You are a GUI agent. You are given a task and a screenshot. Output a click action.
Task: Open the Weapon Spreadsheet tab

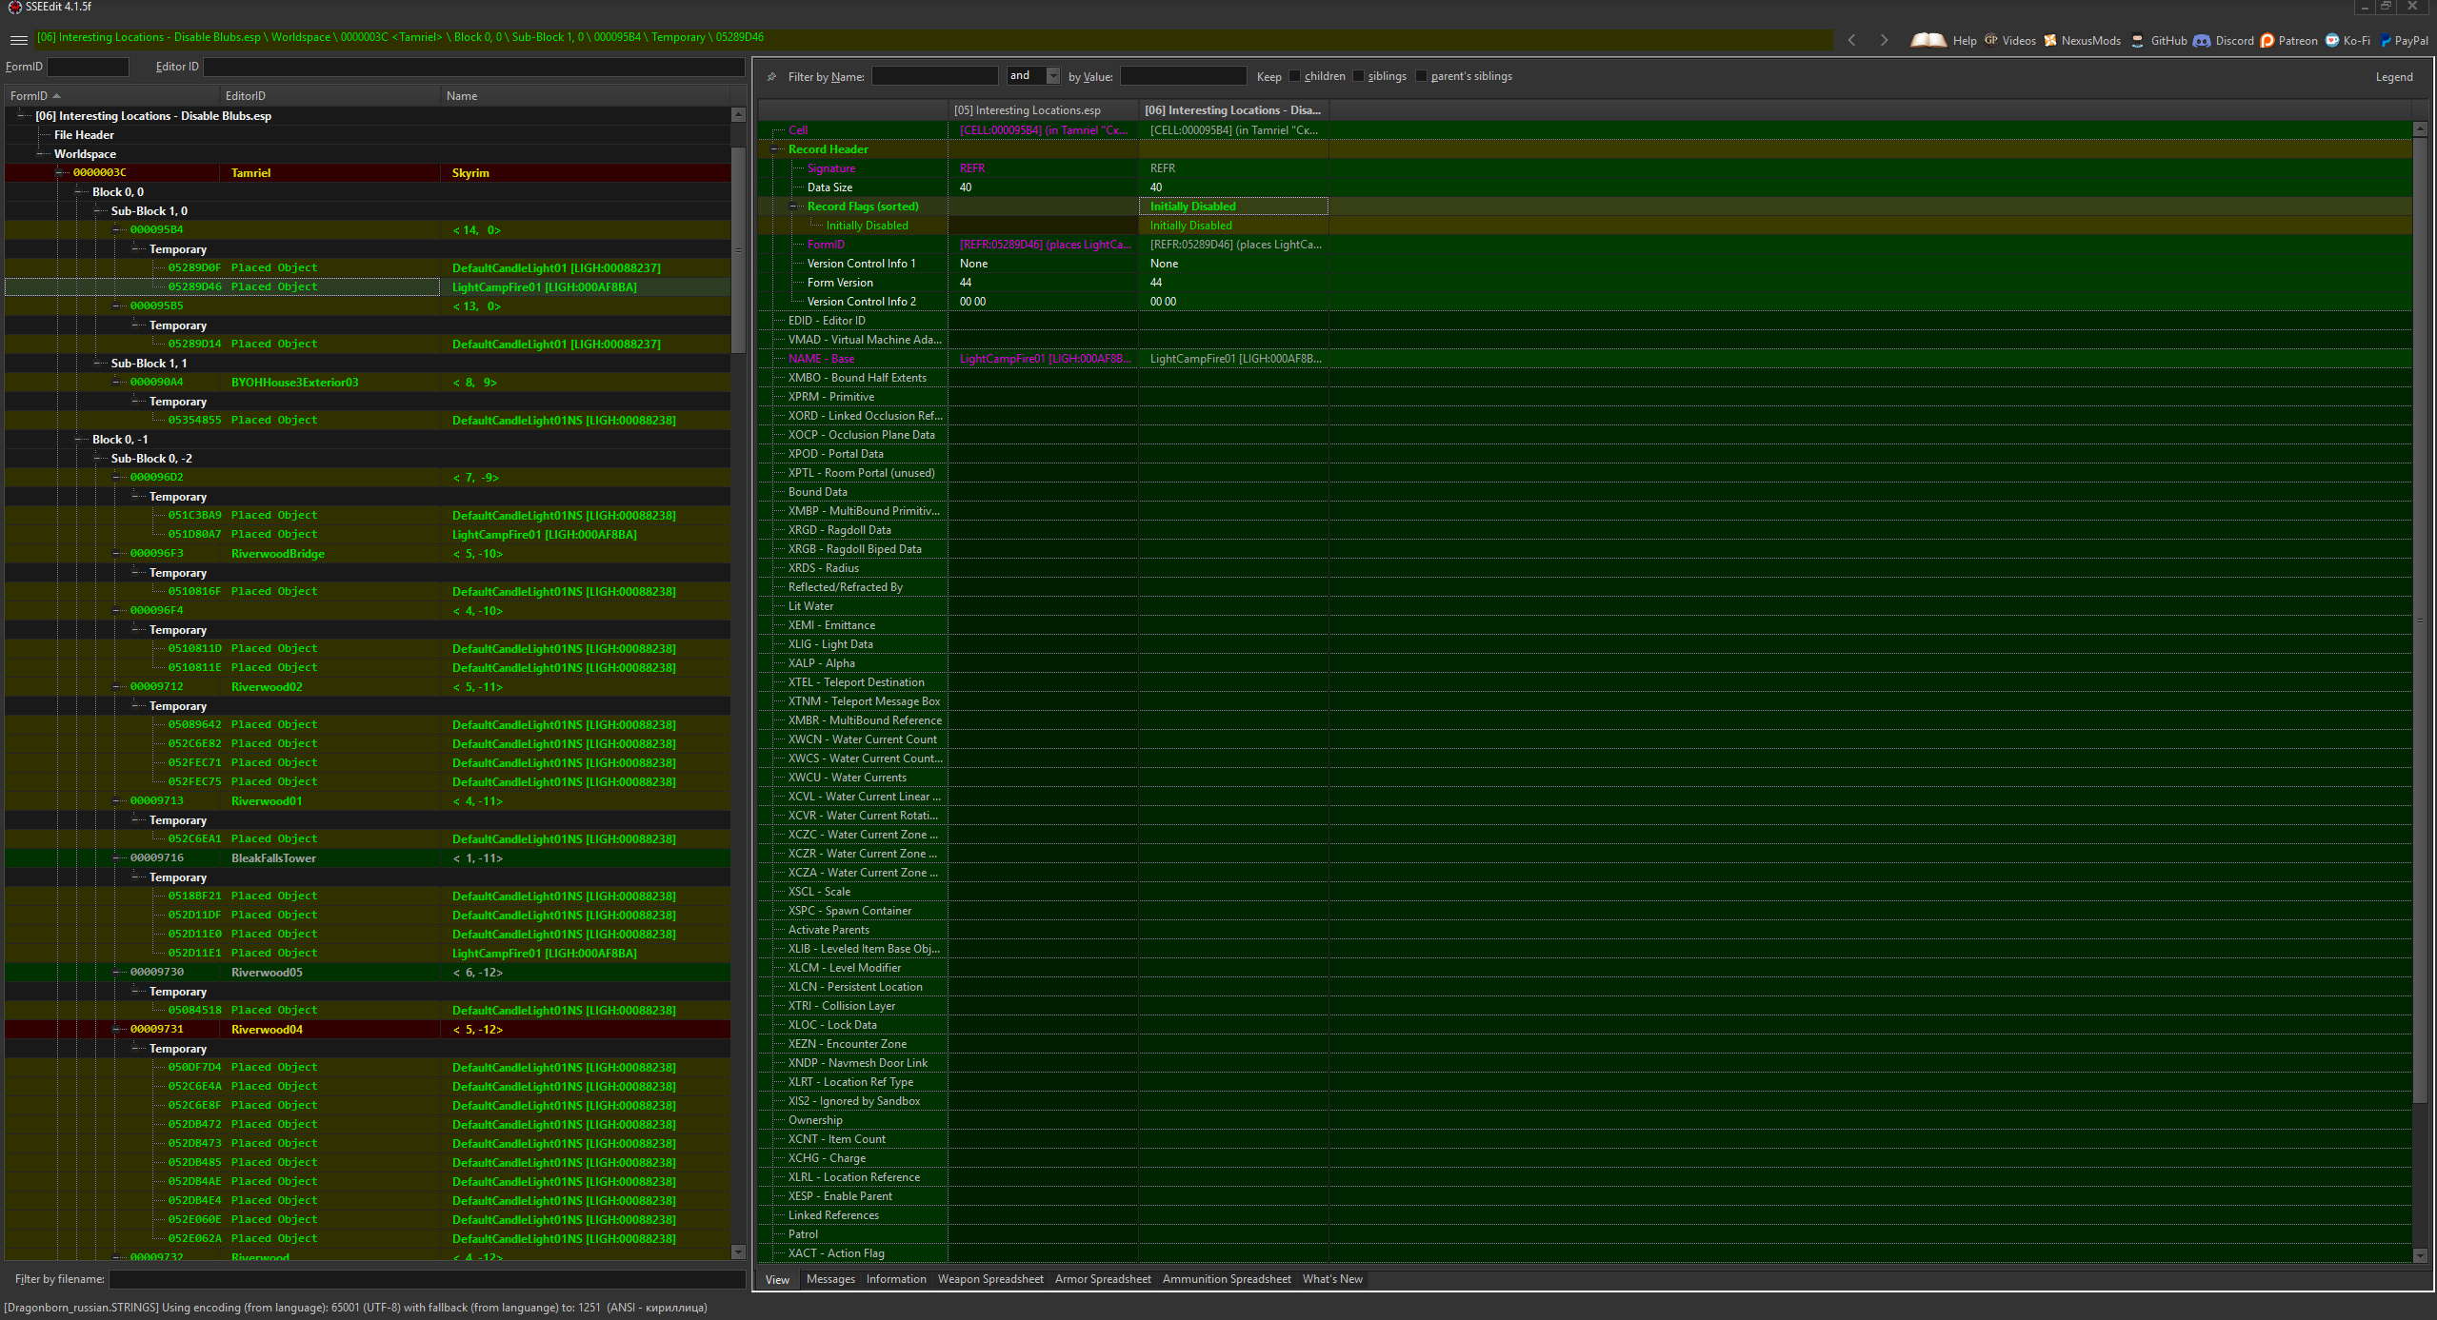pyautogui.click(x=989, y=1279)
